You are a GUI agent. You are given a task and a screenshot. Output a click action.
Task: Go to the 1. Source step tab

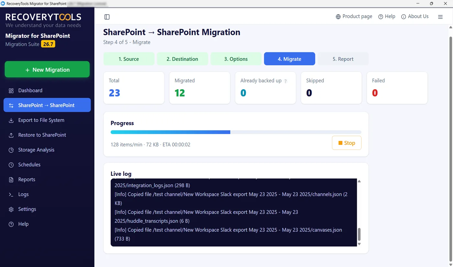[129, 59]
